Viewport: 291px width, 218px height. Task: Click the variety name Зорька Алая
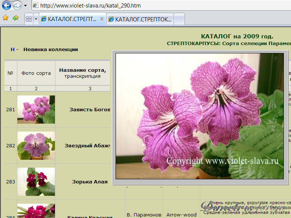pyautogui.click(x=90, y=182)
